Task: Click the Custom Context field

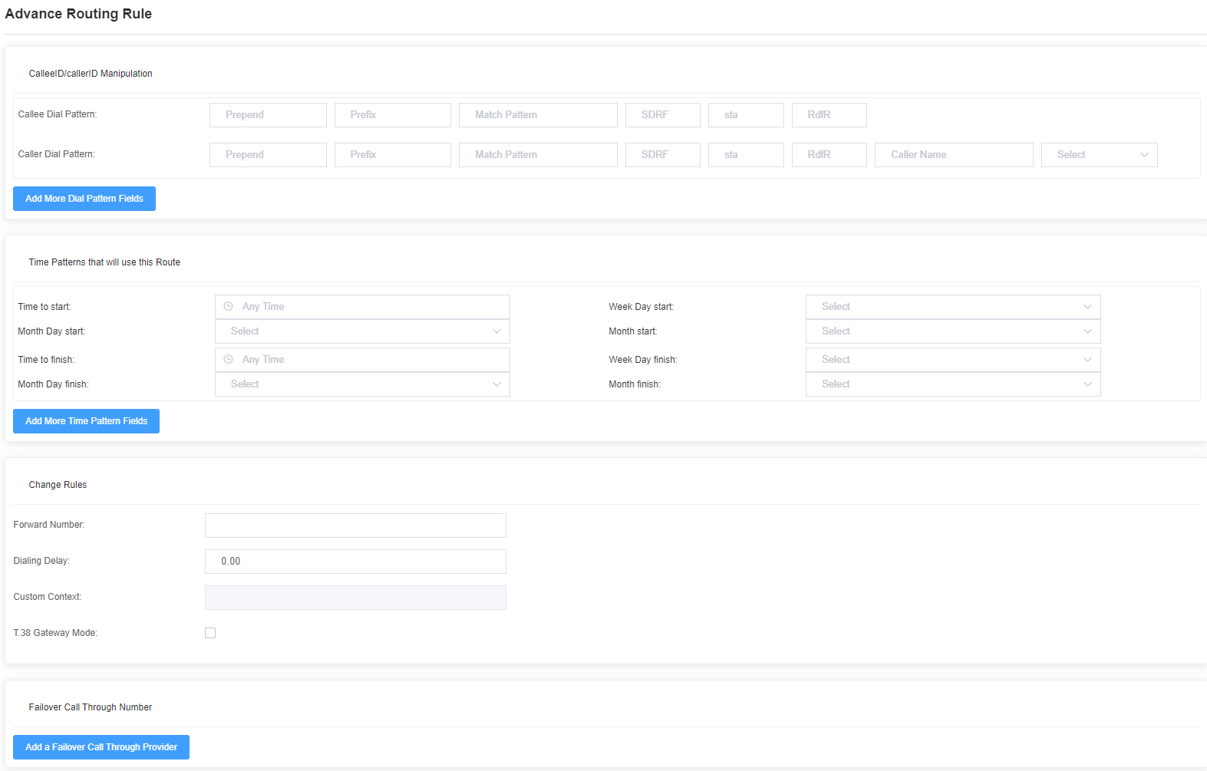Action: [355, 598]
